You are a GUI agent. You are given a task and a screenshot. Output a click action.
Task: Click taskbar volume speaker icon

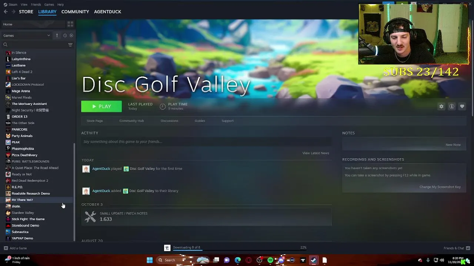click(x=442, y=260)
